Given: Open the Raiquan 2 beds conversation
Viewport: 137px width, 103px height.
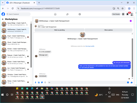Looking at the screenshot, I should [x=15, y=56].
